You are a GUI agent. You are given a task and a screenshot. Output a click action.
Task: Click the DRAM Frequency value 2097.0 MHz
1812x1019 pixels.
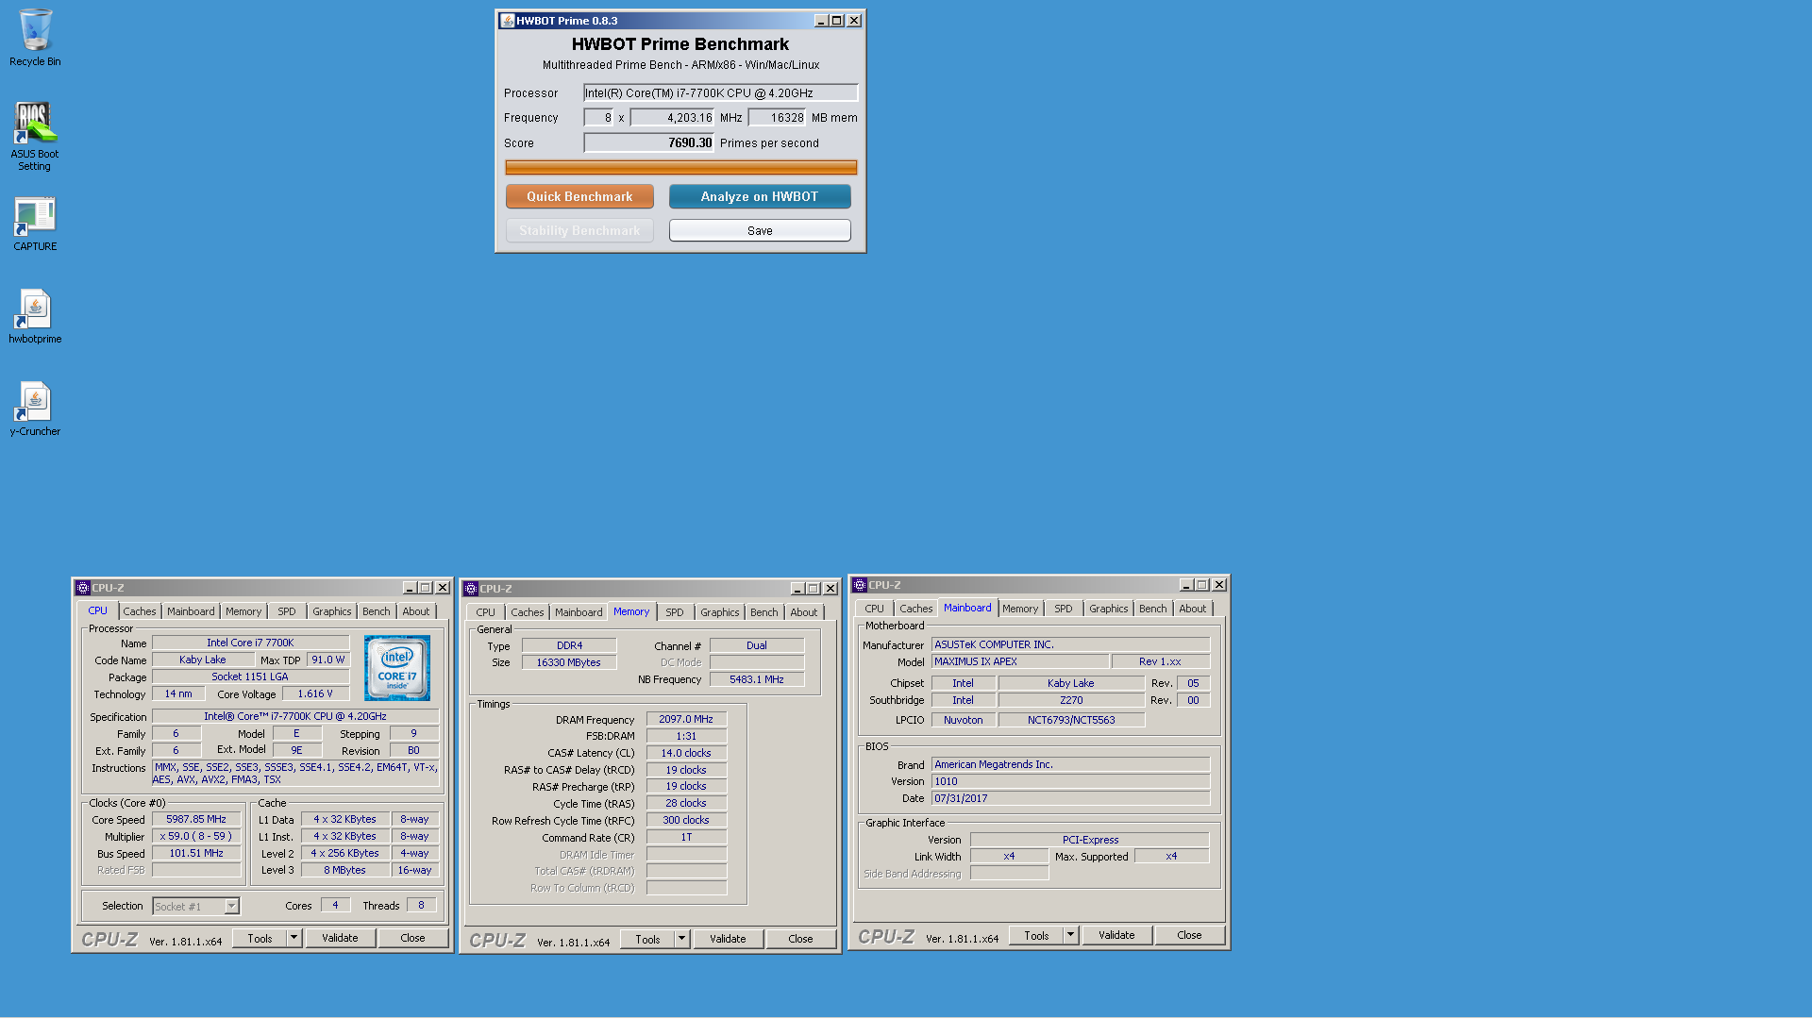686,720
